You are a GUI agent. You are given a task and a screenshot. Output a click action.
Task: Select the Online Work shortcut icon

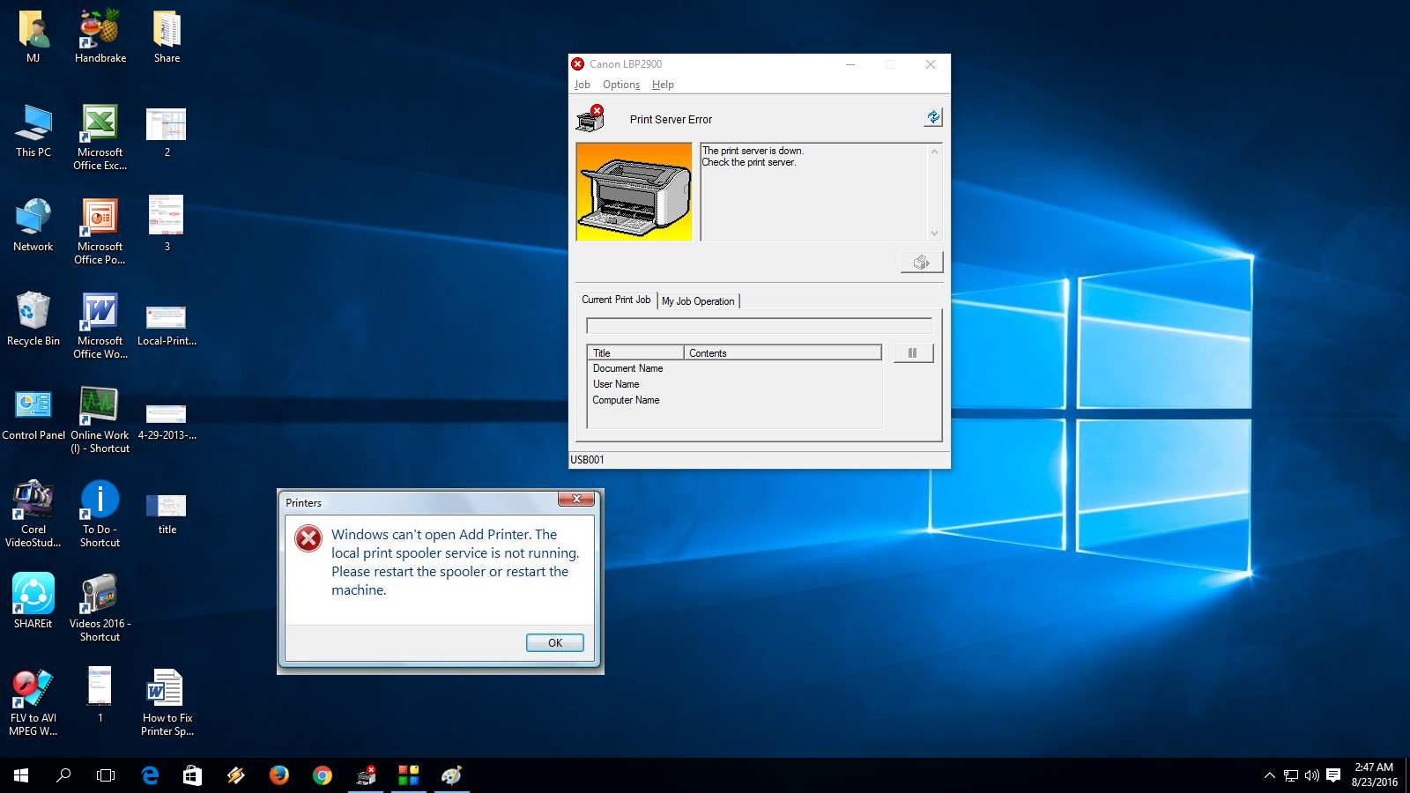[x=100, y=420]
